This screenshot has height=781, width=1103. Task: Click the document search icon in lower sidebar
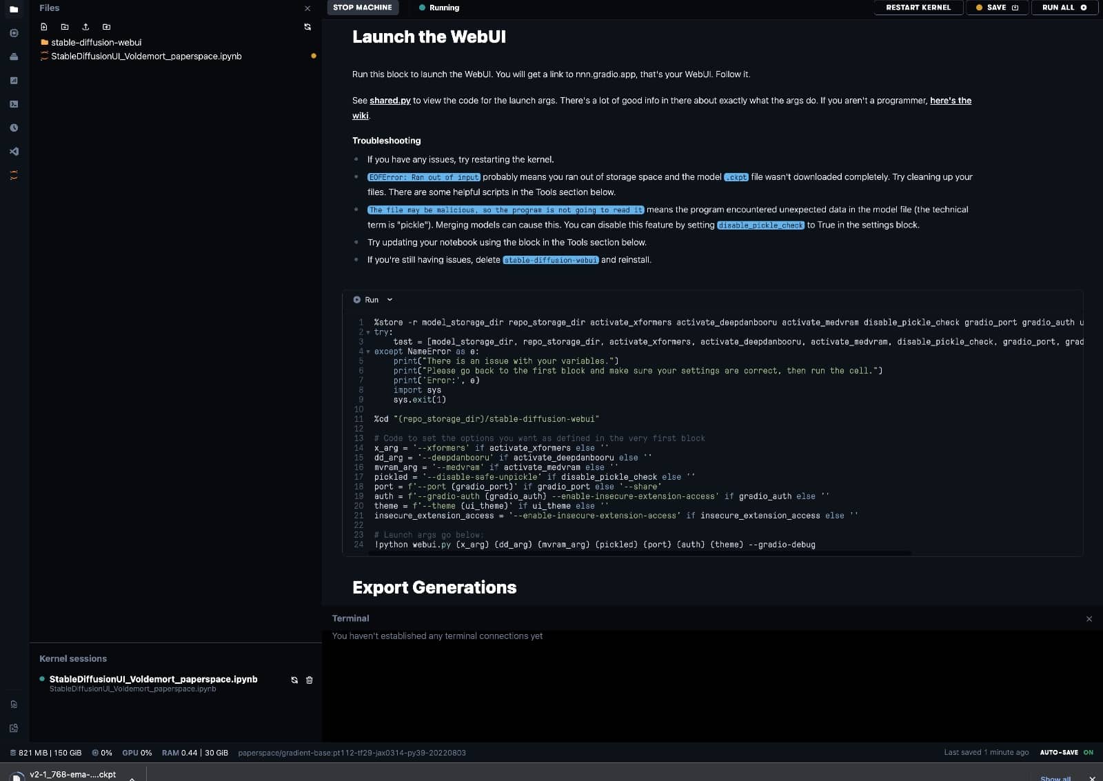pos(14,704)
